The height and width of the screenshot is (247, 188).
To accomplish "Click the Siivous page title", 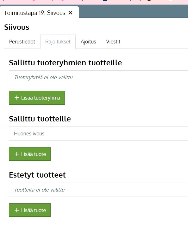I will tap(17, 27).
